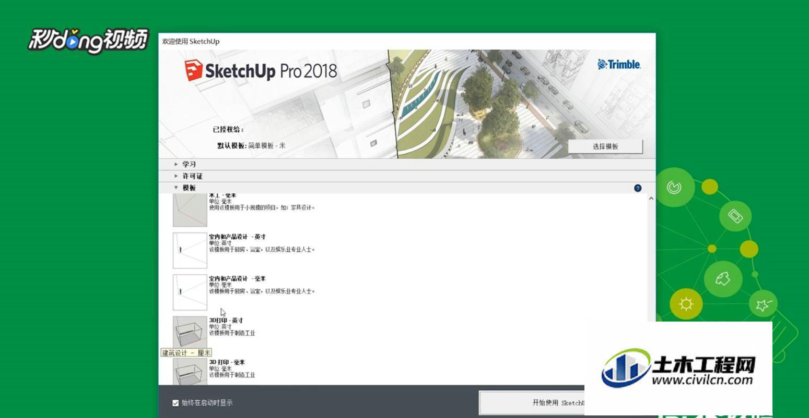Click the Trimble logo

point(619,65)
